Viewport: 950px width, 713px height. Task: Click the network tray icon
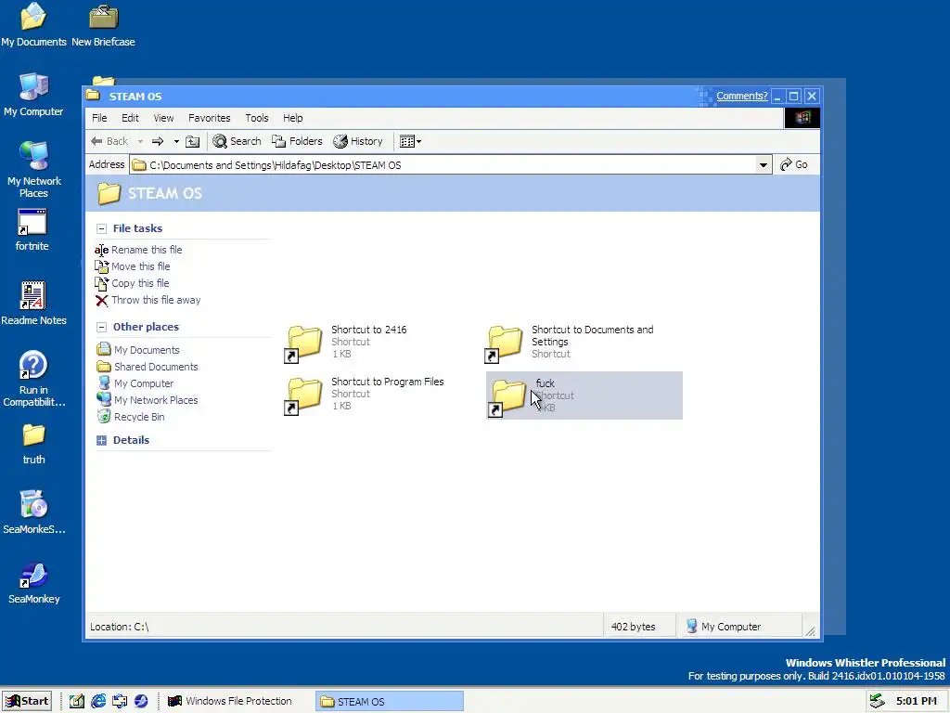click(878, 702)
